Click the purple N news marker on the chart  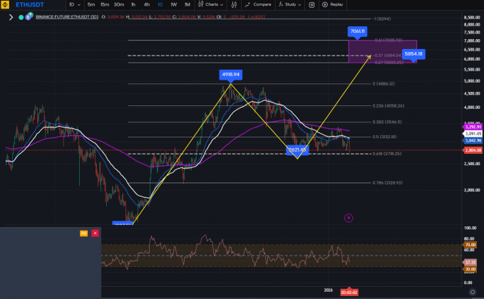(x=349, y=217)
